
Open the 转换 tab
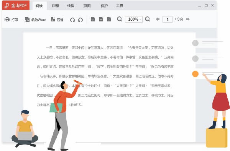71,6
